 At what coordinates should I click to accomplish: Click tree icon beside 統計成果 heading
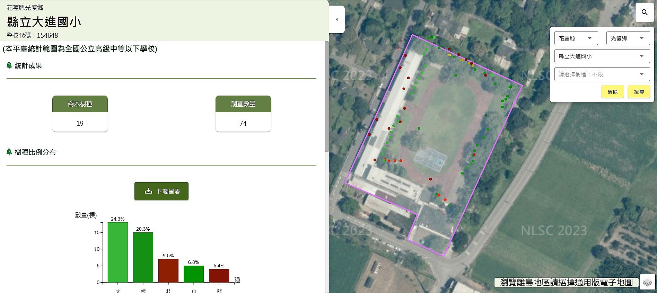pos(9,65)
